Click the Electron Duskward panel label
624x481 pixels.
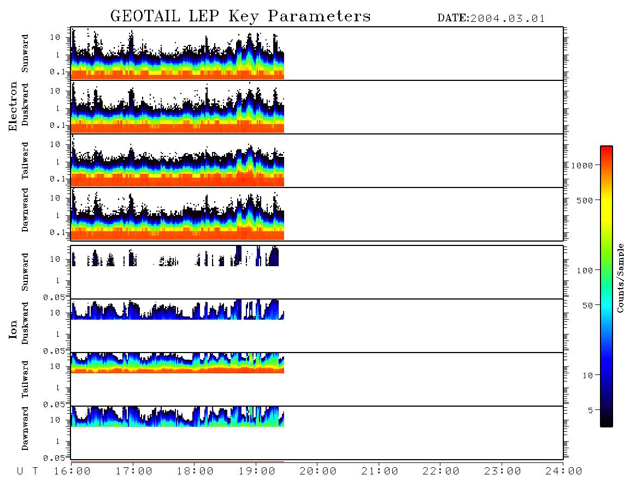click(25, 104)
